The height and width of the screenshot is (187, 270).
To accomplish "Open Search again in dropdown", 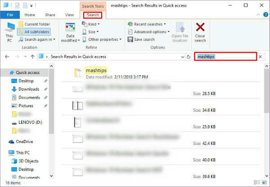I will (37, 39).
